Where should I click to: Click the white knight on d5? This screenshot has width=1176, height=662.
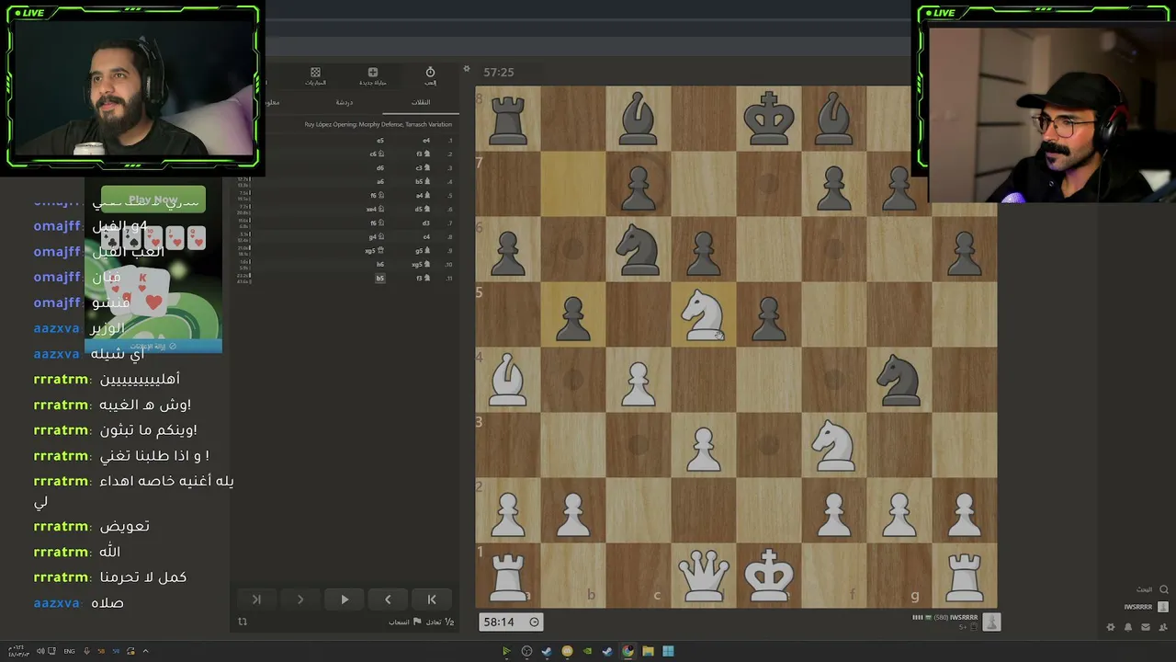pyautogui.click(x=704, y=314)
